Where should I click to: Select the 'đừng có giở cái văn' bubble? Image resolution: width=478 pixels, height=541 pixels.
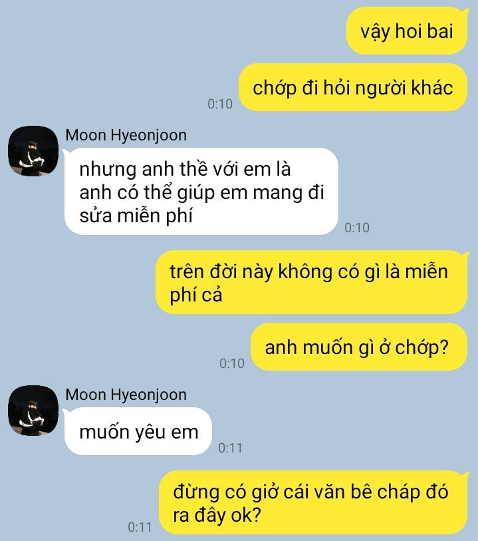point(313,502)
